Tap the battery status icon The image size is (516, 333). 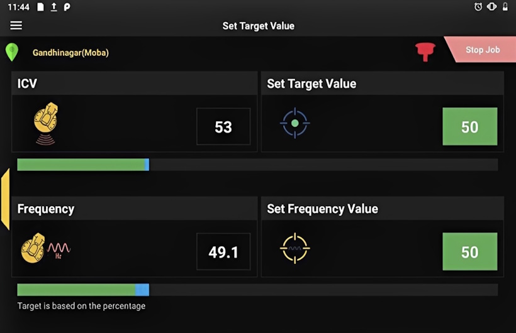pos(505,7)
